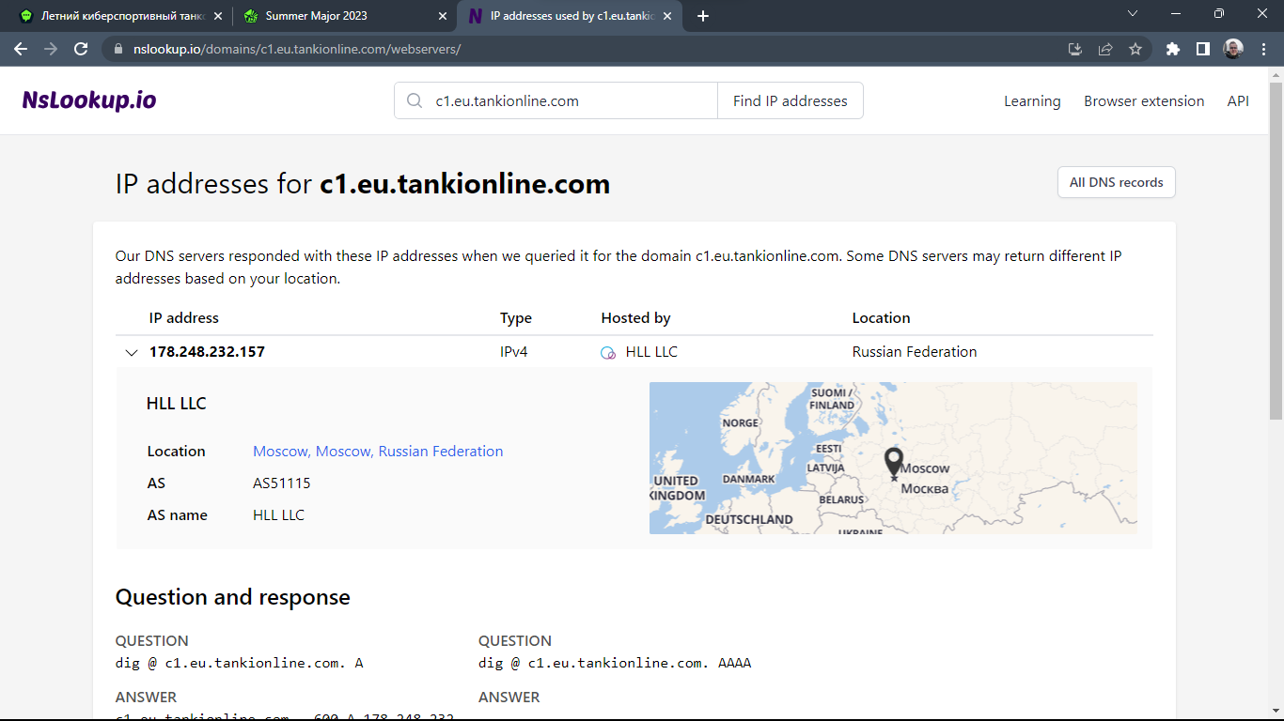Select the IP address 178.248.232.157
1284x721 pixels.
(207, 352)
